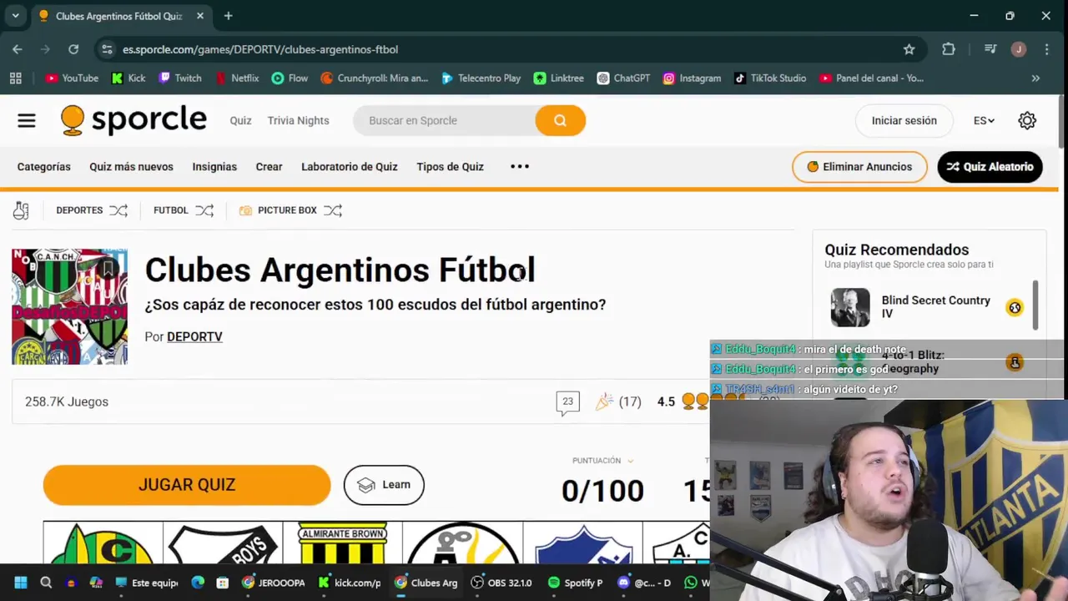Open Trivia Nights link
The width and height of the screenshot is (1068, 601).
[x=298, y=120]
